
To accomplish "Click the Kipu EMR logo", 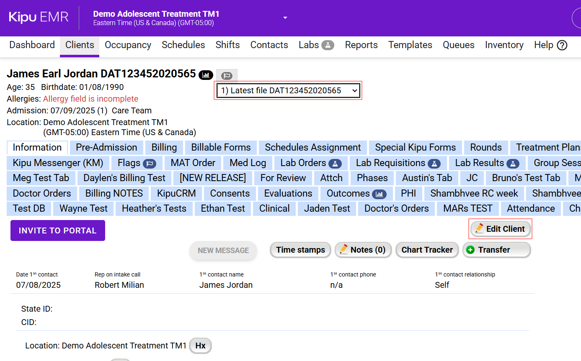I will [39, 18].
